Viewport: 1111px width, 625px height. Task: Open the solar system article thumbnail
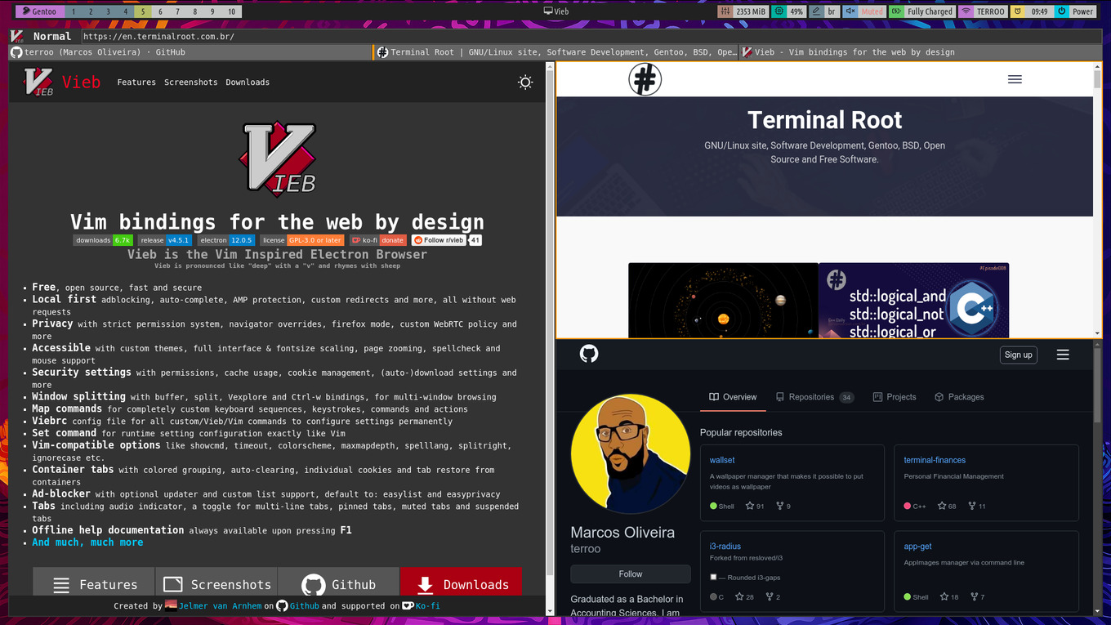723,300
